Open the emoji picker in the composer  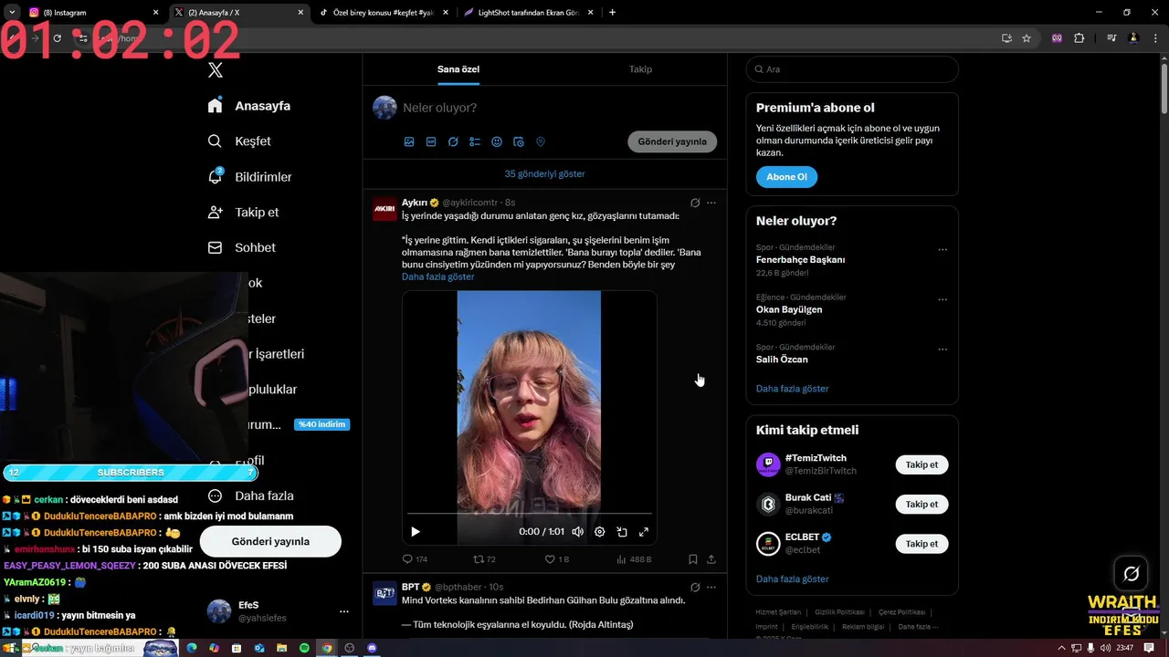(x=497, y=142)
